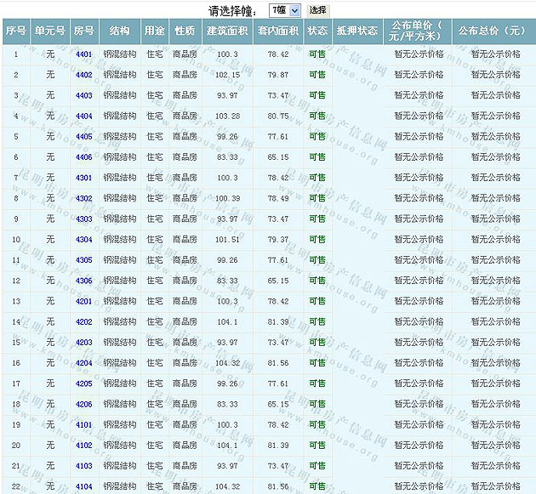Click the 抵押状态 column header
This screenshot has height=494, width=536.
356,31
